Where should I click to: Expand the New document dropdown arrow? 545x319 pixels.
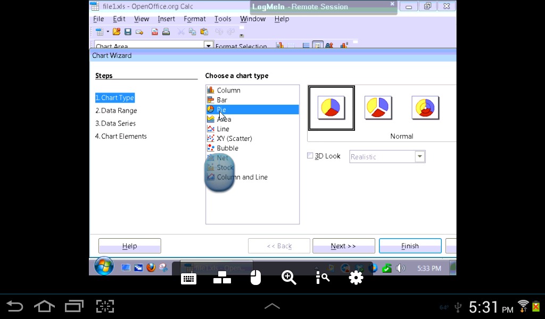[x=108, y=32]
